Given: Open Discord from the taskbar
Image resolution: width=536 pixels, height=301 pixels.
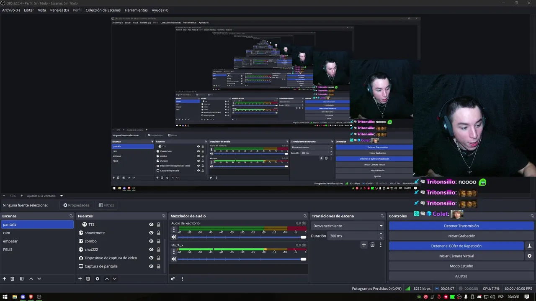Looking at the screenshot, I should pos(23,297).
